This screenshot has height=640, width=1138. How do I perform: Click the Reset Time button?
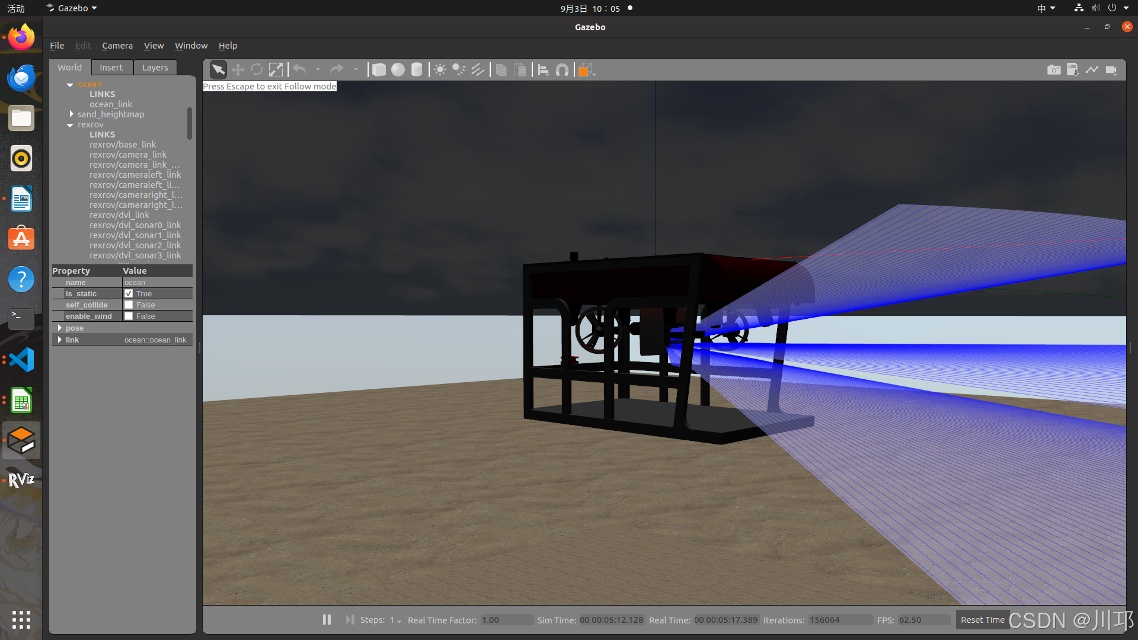tap(982, 620)
